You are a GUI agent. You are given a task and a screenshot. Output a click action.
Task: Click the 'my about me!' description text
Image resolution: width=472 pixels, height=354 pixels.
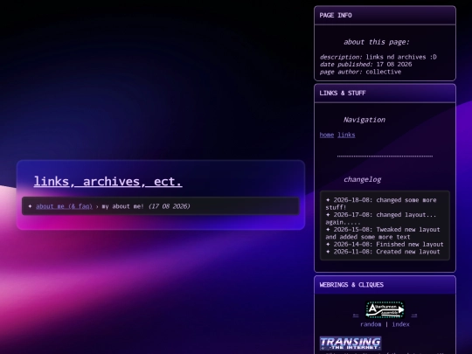click(123, 206)
